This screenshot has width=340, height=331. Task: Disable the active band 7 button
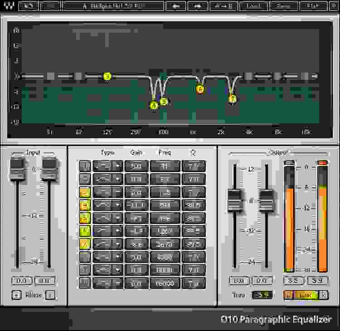tap(85, 244)
